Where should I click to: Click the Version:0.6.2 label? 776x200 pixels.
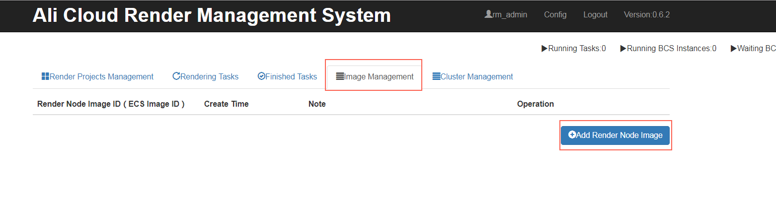(647, 14)
